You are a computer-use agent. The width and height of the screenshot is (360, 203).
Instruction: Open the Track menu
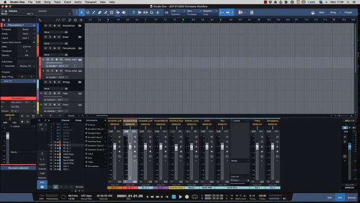[x=57, y=2]
